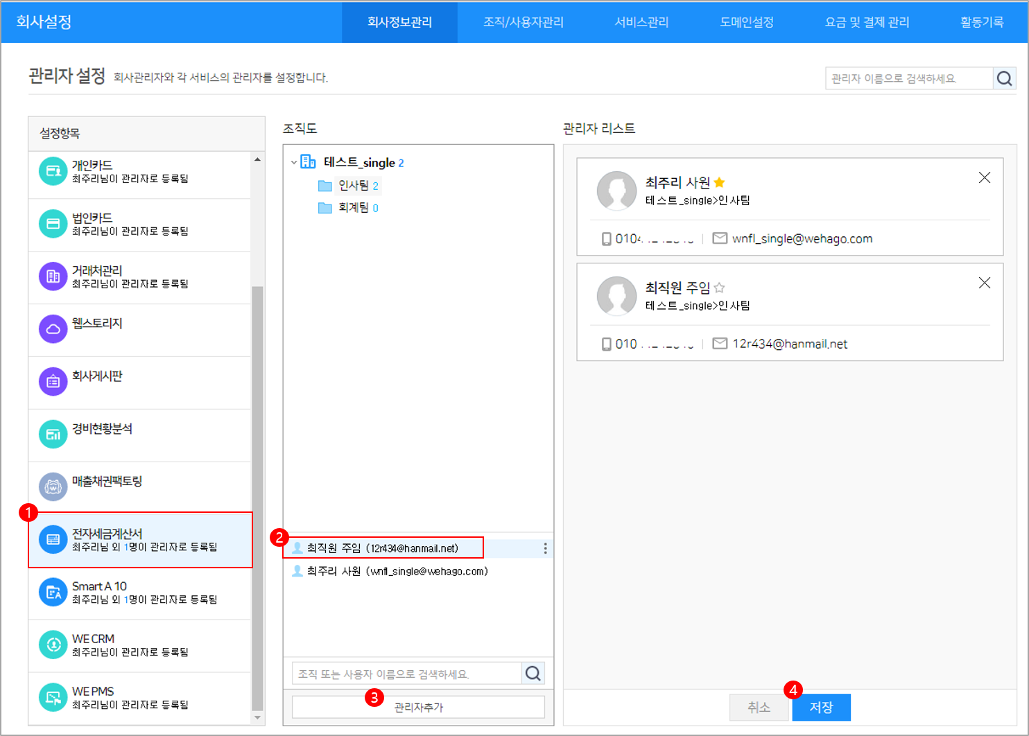Click avatar of 최직원 주임 admin card
This screenshot has width=1029, height=736.
[616, 296]
